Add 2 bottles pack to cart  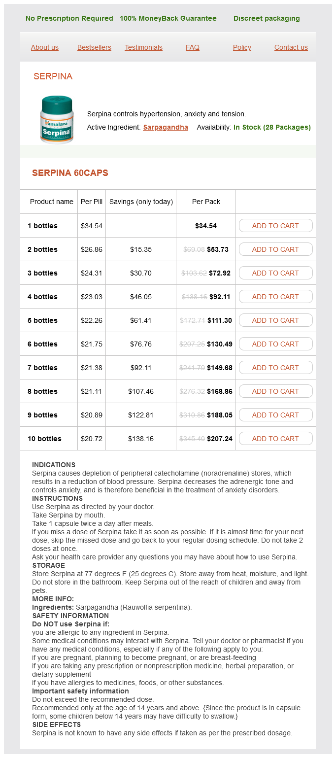tap(275, 249)
